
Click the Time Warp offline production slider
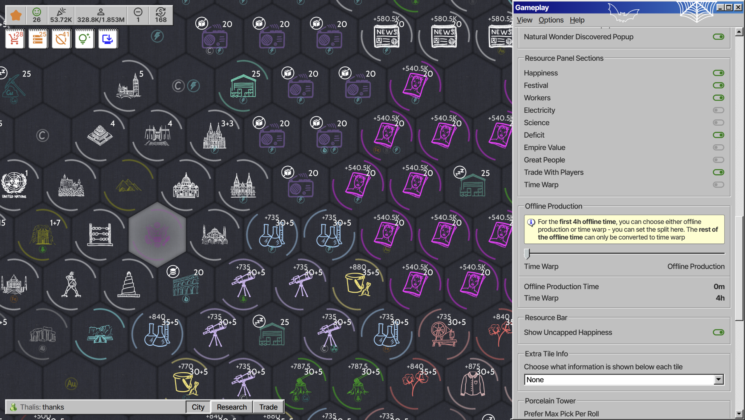527,254
